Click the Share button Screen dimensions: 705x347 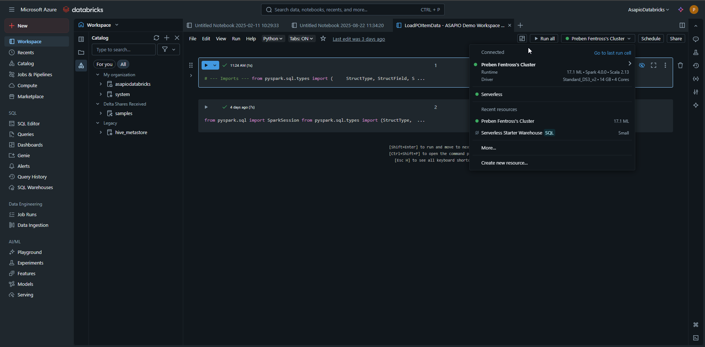(x=676, y=38)
